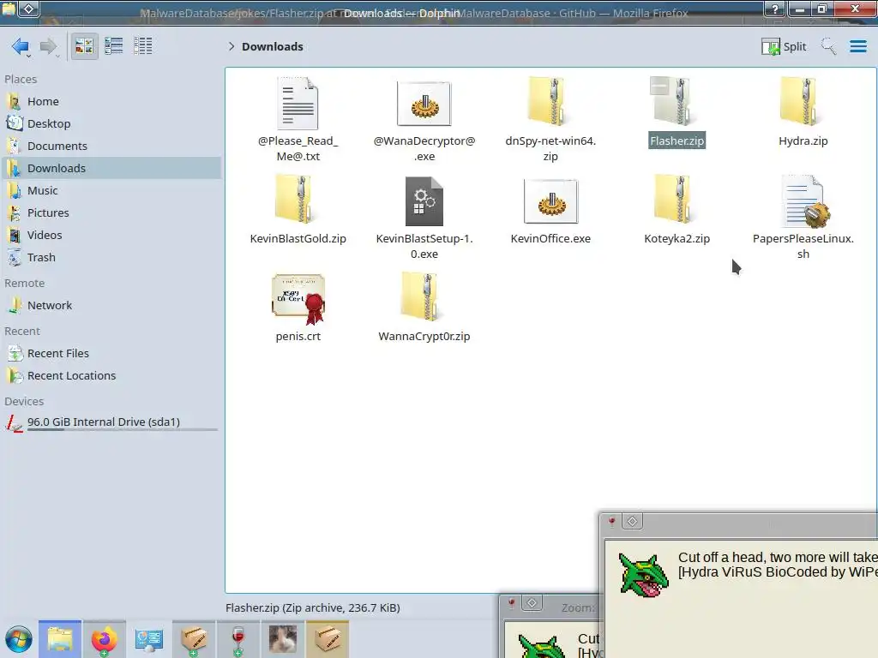The height and width of the screenshot is (658, 878).
Task: Click the Hydra.zip file name label
Action: point(803,141)
